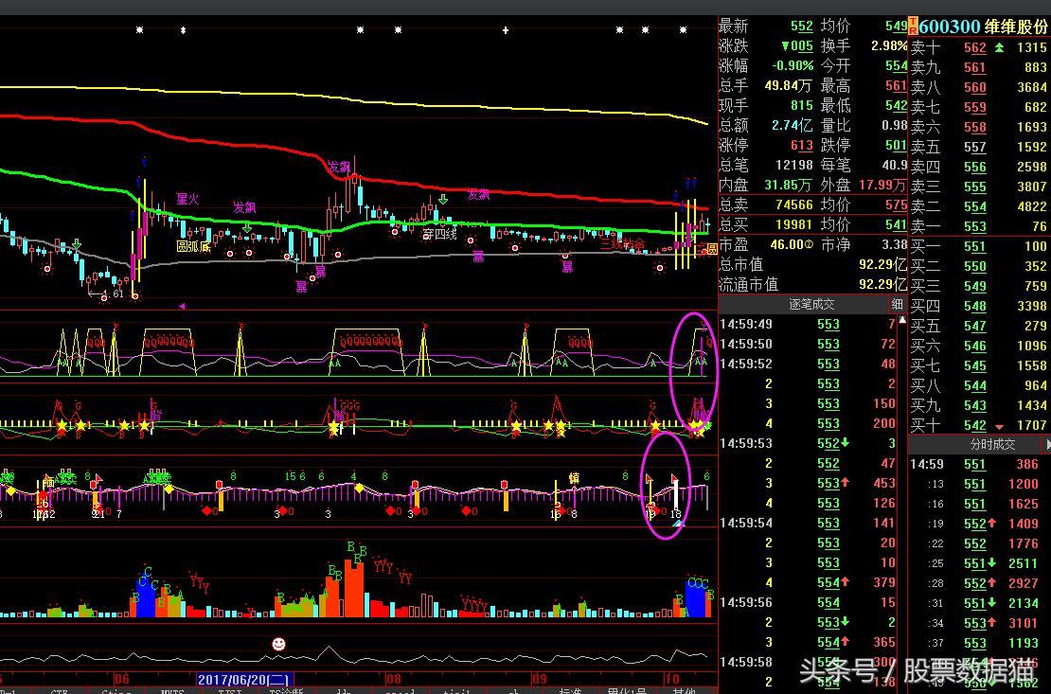Click the purple left-triangle marker under the price chart
Screen dimensions: 1051x694
(182, 307)
